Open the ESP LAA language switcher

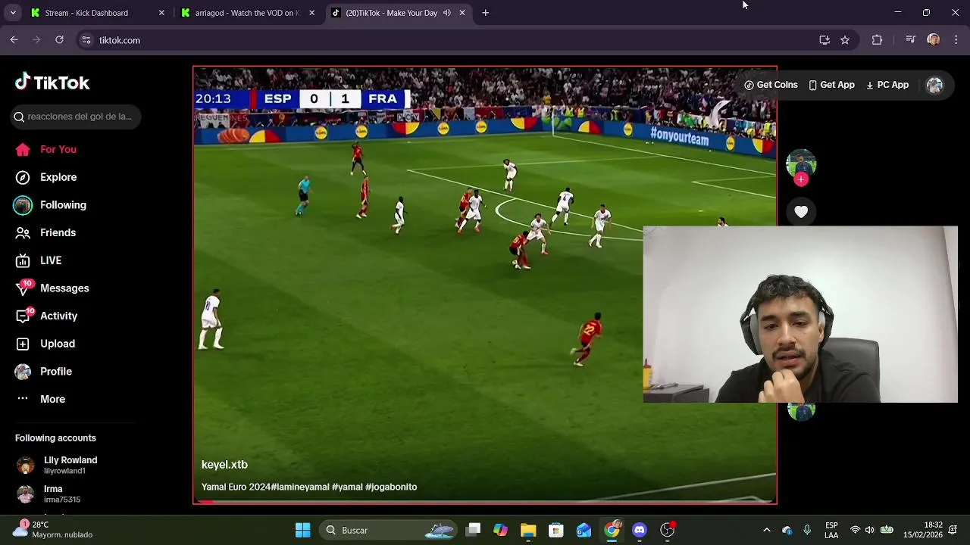pos(831,530)
